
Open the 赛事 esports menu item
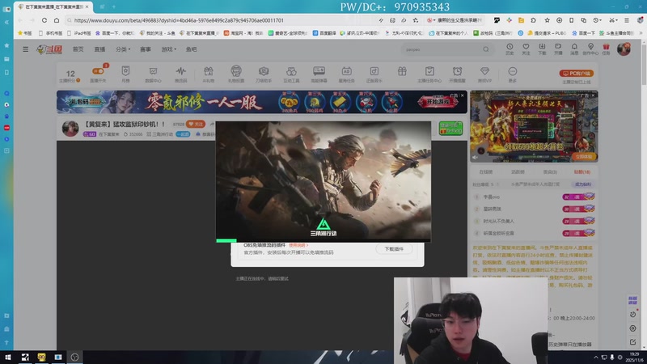[146, 49]
